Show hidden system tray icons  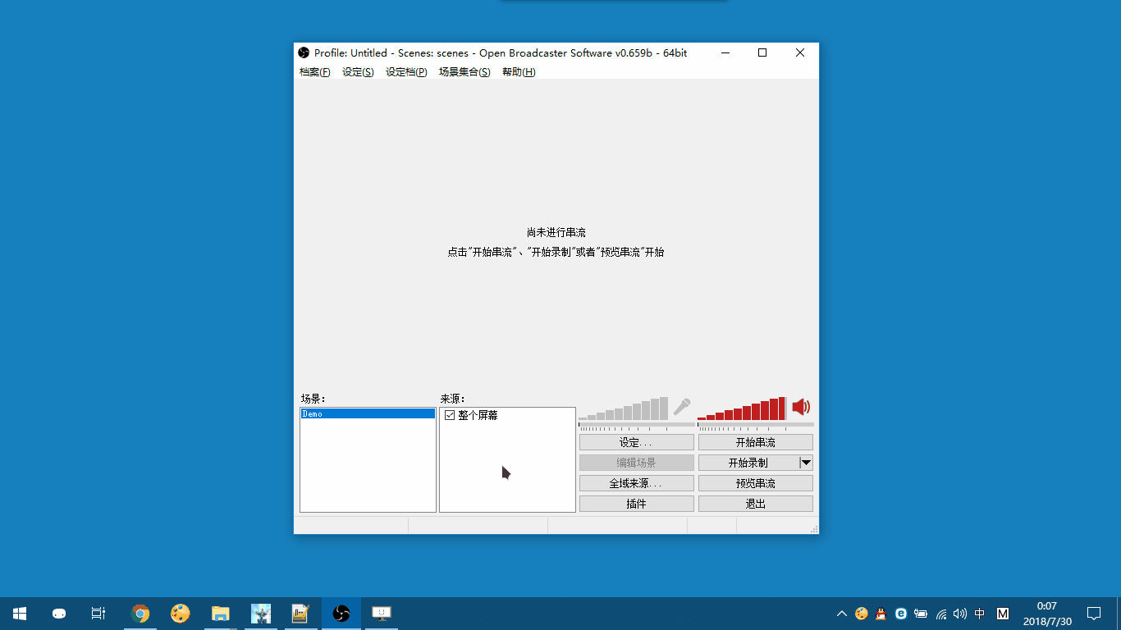[842, 614]
